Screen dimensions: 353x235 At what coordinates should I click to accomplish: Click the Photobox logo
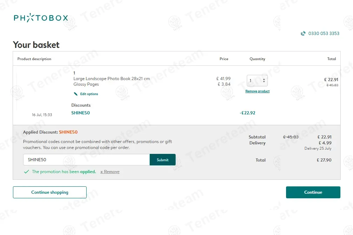(41, 18)
